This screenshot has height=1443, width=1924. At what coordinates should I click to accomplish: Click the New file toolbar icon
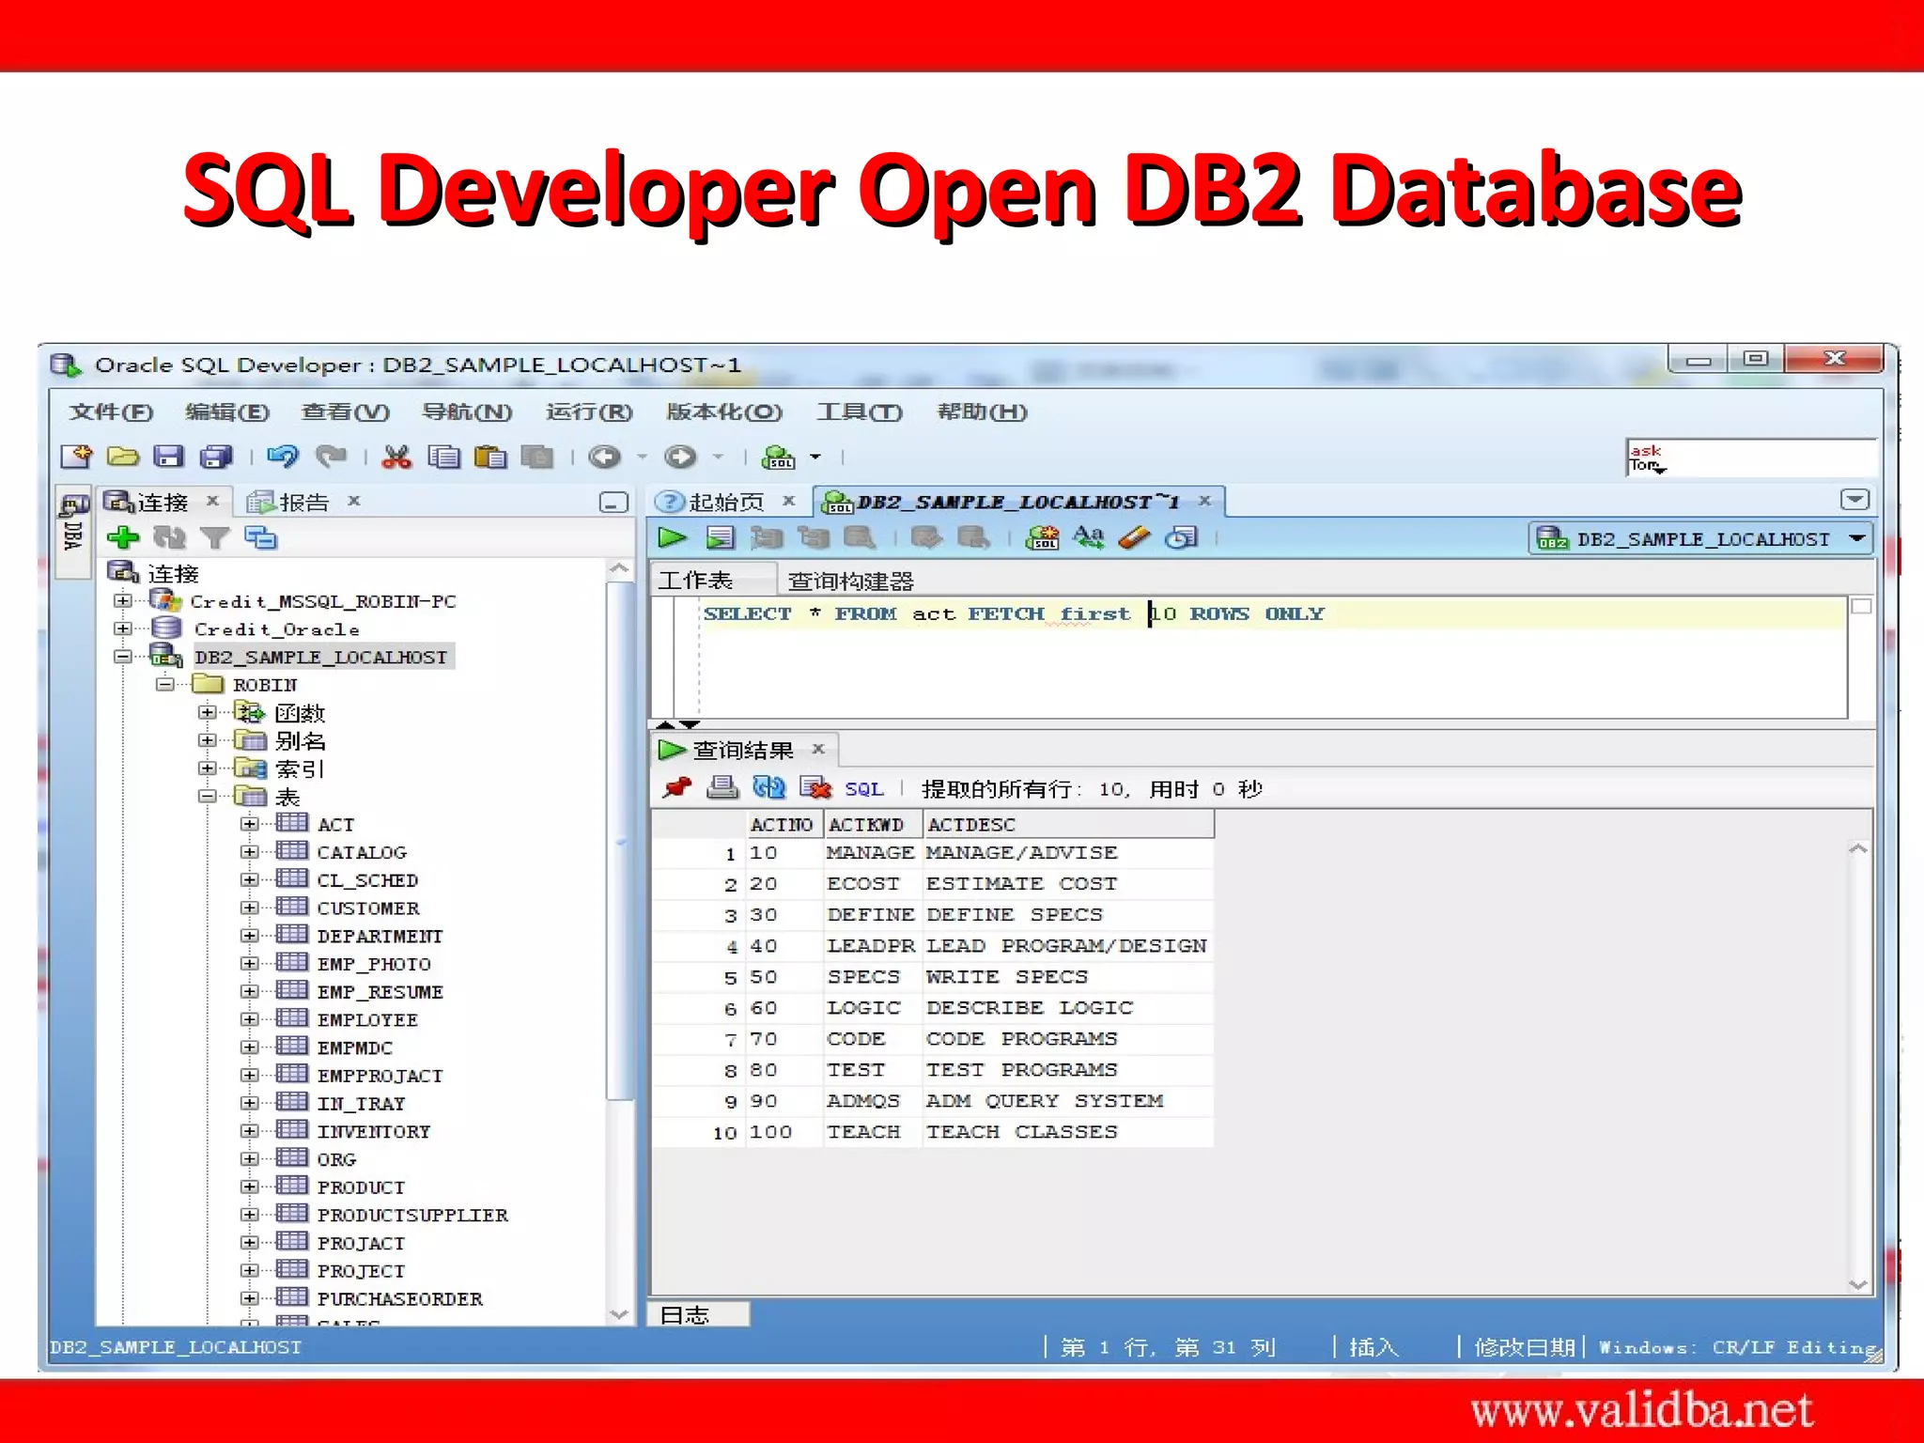76,457
